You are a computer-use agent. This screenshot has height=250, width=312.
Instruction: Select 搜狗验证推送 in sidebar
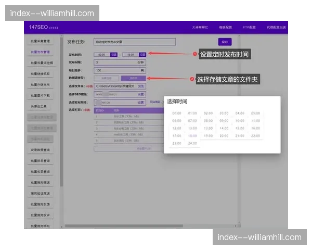pyautogui.click(x=41, y=193)
